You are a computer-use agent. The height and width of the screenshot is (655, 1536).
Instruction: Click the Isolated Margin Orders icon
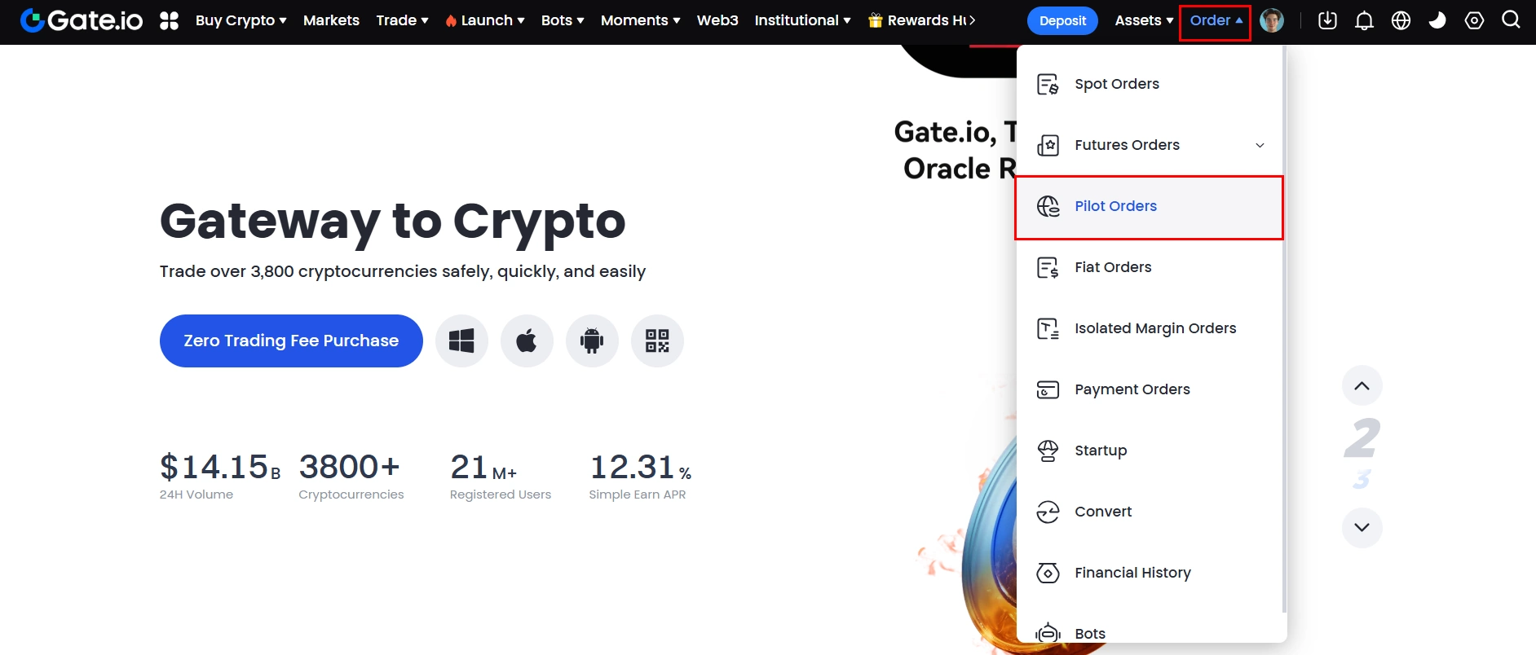[x=1048, y=328]
